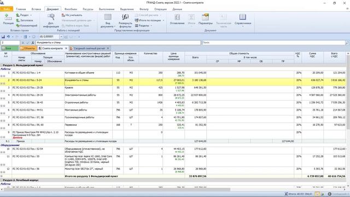Click the cell address box showing 2
This screenshot has height=197, width=350.
click(10, 43)
